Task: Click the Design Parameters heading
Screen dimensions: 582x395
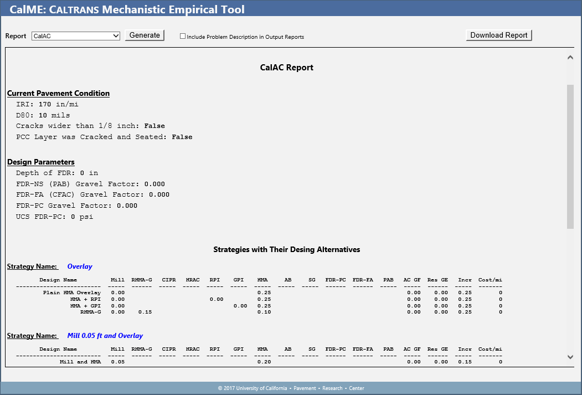Action: pos(40,162)
